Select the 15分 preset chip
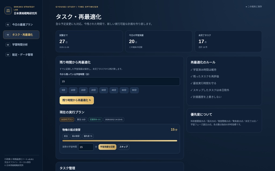Image resolution: width=275 pixels, height=171 pixels. coord(83,90)
